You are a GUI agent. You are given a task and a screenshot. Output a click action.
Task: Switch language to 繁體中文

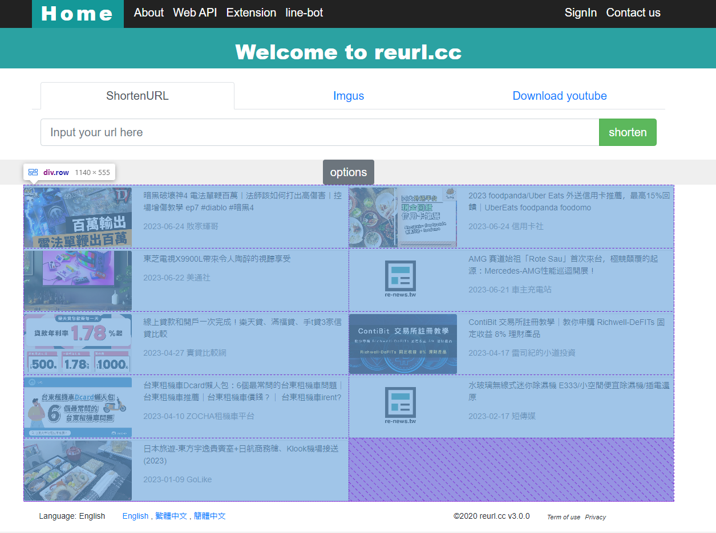[171, 516]
